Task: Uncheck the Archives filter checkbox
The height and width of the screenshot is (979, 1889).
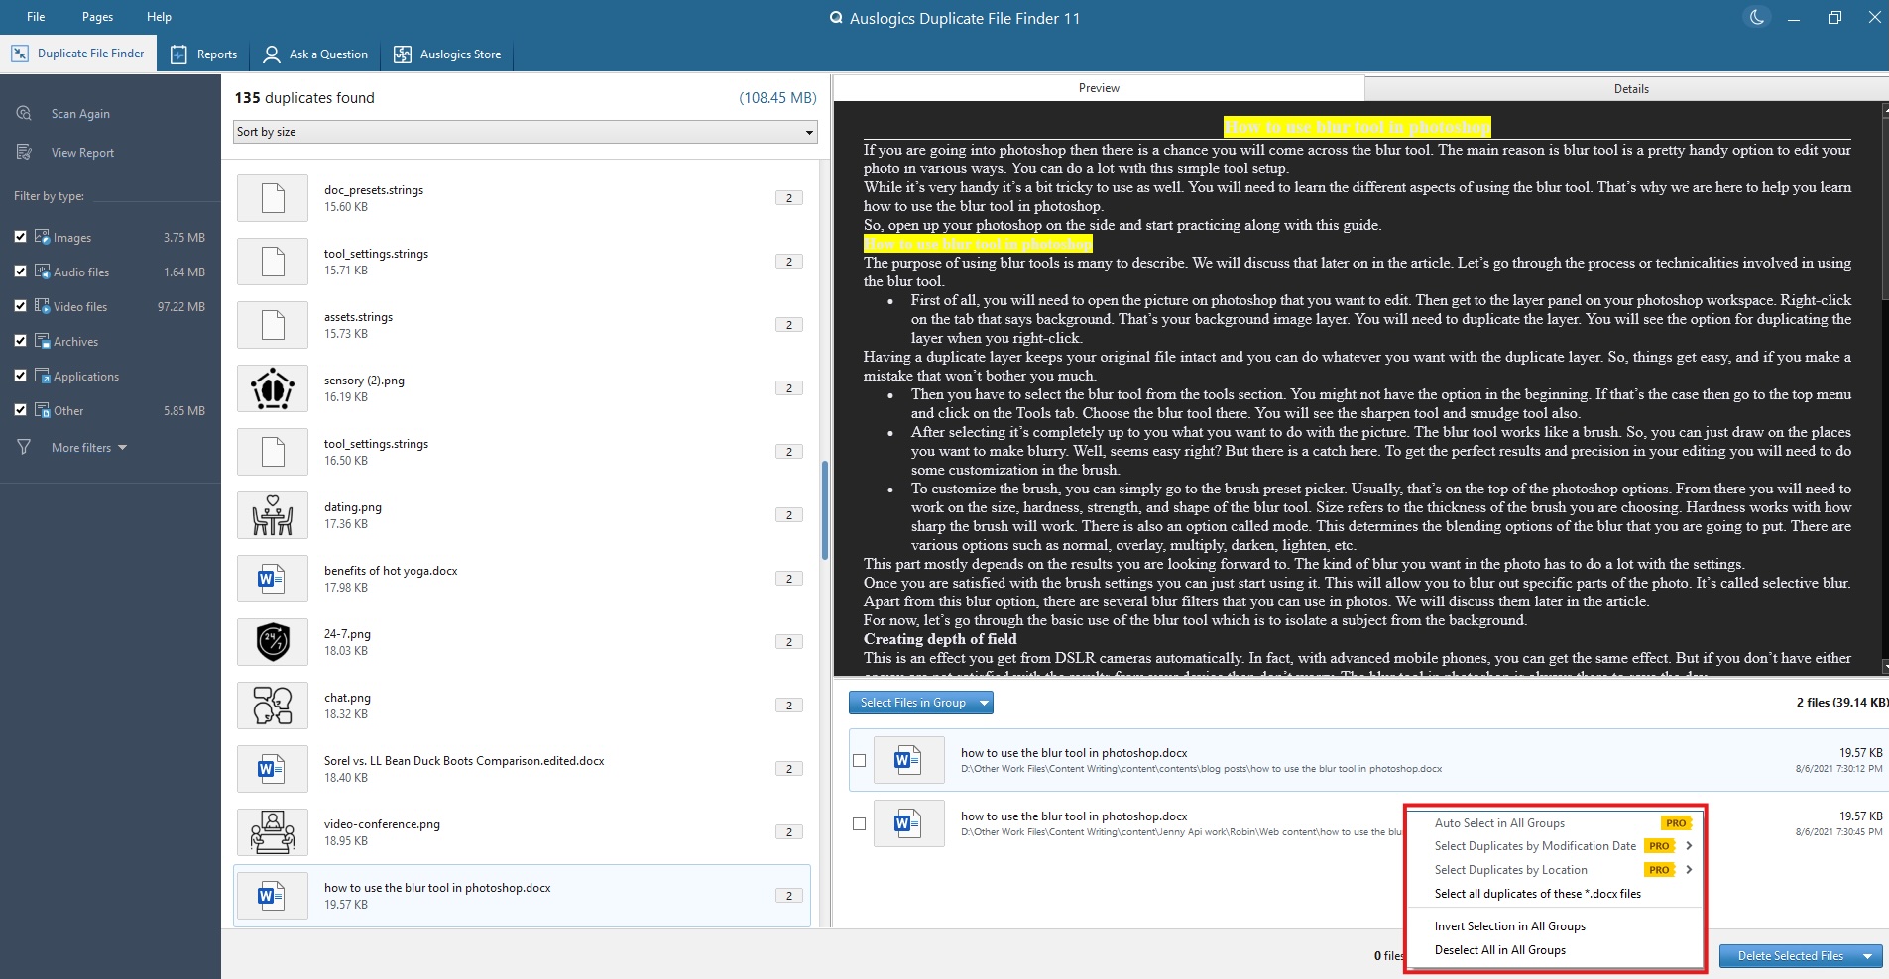Action: click(20, 341)
